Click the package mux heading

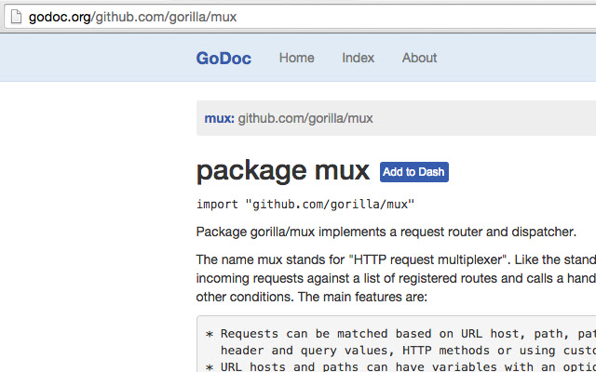[x=283, y=171]
